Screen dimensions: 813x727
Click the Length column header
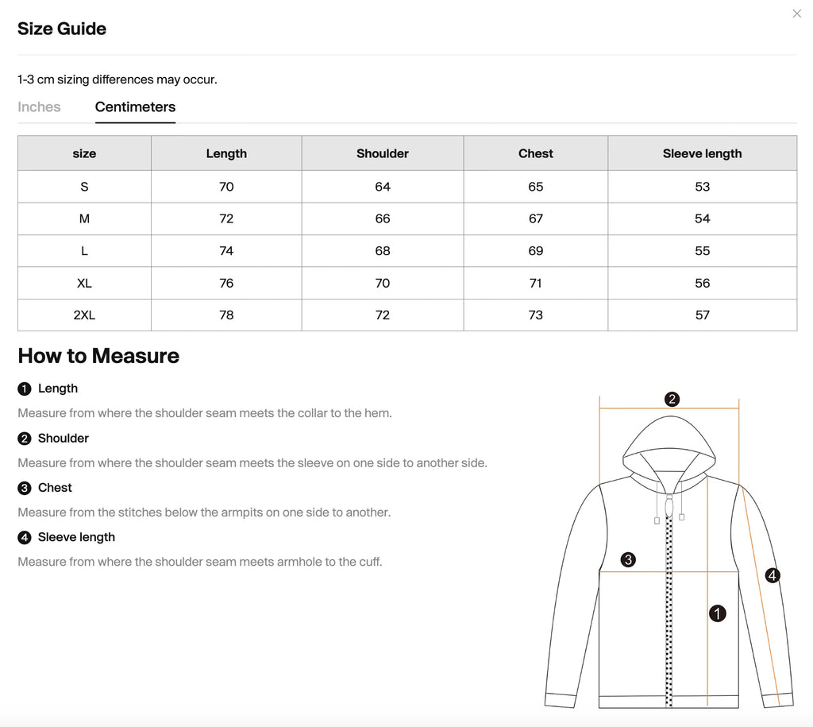click(226, 153)
